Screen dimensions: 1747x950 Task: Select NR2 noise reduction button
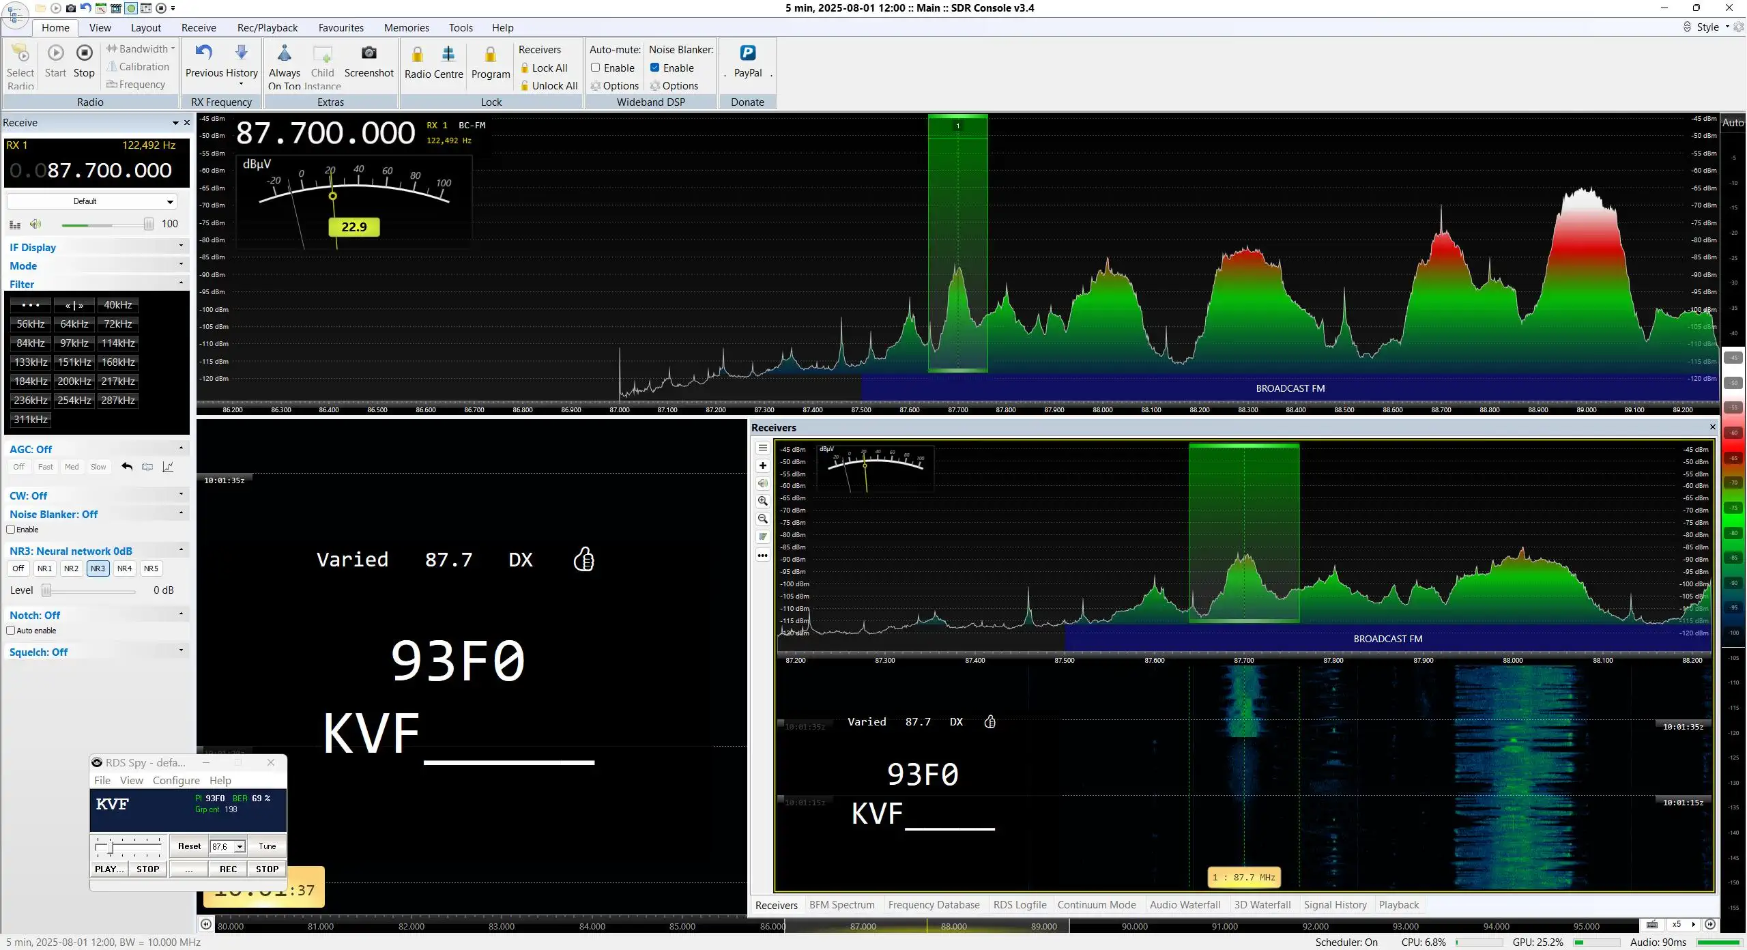point(71,568)
